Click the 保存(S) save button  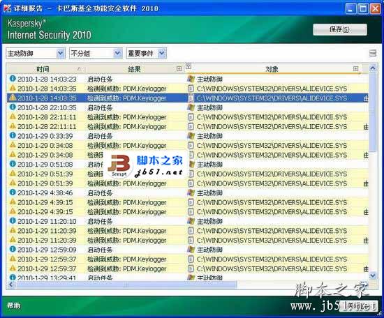pos(340,29)
